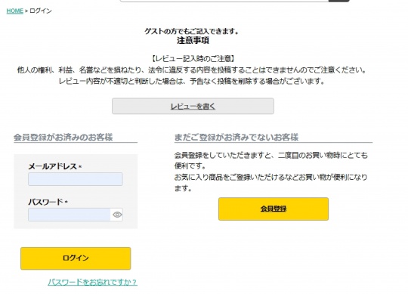This screenshot has height=294, width=408.
Task: Click the まだご登録がお済みでないお客様 heading
Action: [x=236, y=137]
